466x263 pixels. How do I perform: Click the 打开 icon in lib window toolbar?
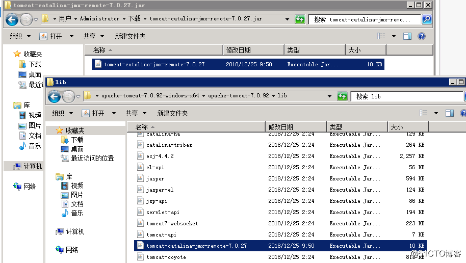coord(86,113)
